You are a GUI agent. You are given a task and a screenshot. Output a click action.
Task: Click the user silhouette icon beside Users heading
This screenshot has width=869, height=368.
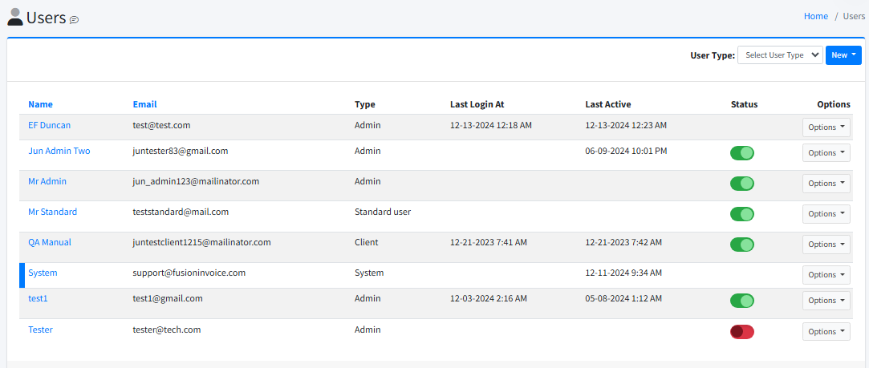14,18
